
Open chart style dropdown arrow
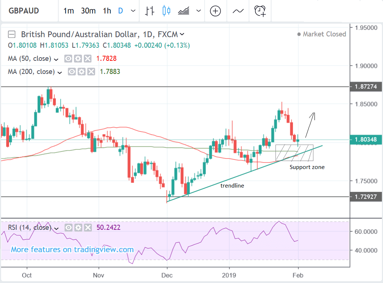199,11
